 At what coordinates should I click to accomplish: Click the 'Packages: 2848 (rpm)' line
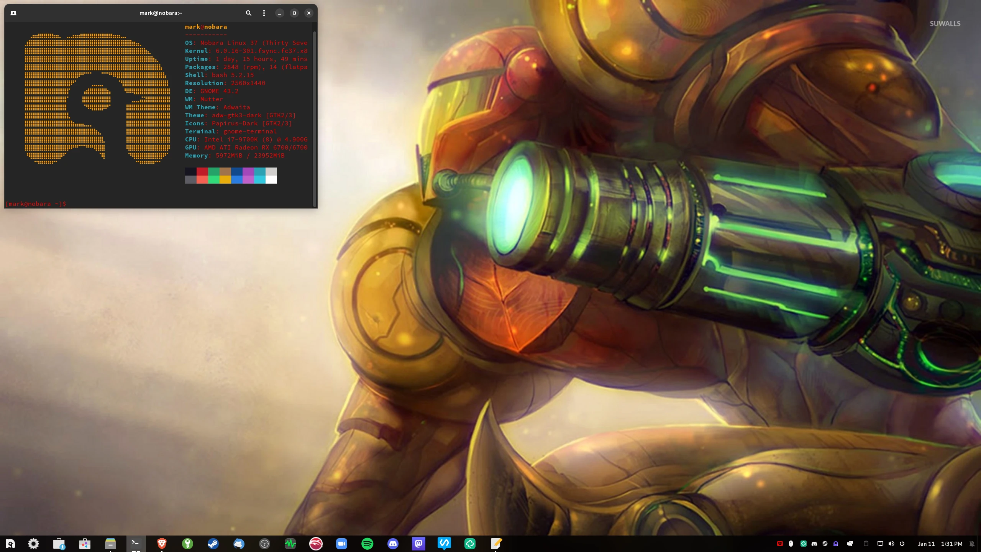246,67
